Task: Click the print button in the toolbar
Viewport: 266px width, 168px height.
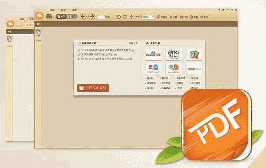Action: click(x=184, y=17)
